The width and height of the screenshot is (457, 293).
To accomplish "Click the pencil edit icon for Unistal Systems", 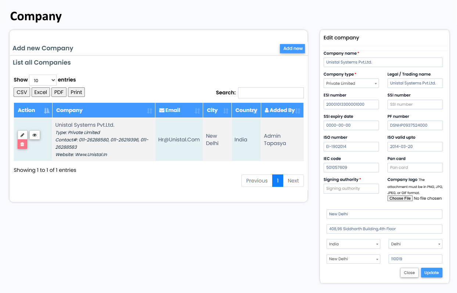I will point(22,135).
